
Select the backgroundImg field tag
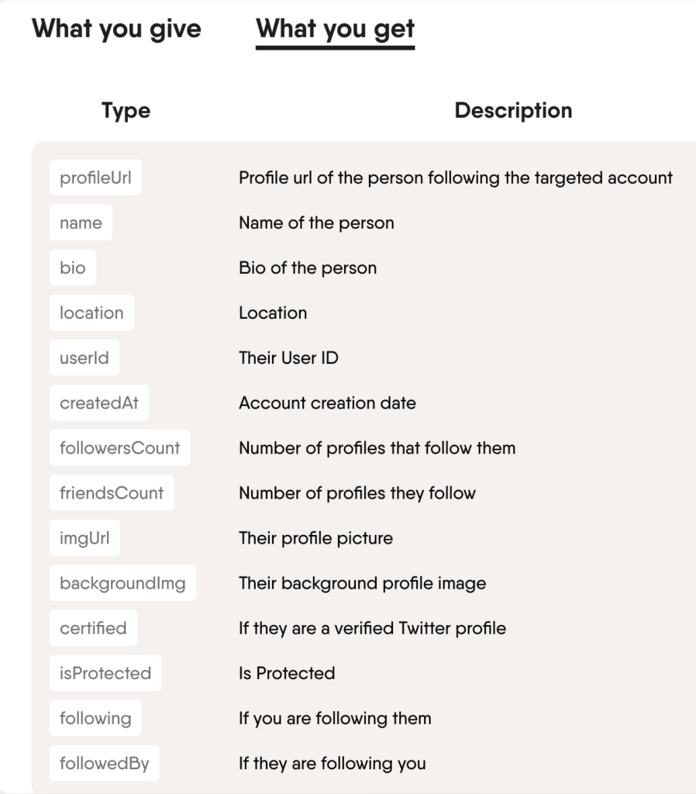click(x=122, y=582)
